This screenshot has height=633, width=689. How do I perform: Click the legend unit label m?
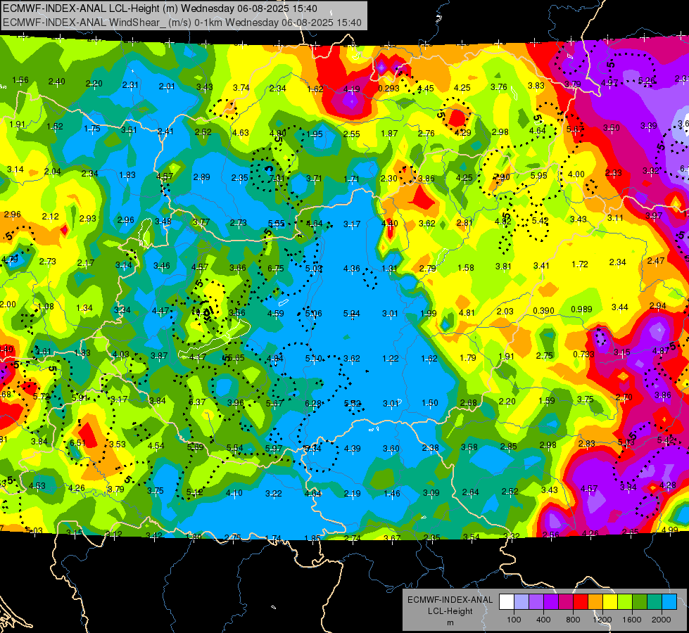[450, 623]
